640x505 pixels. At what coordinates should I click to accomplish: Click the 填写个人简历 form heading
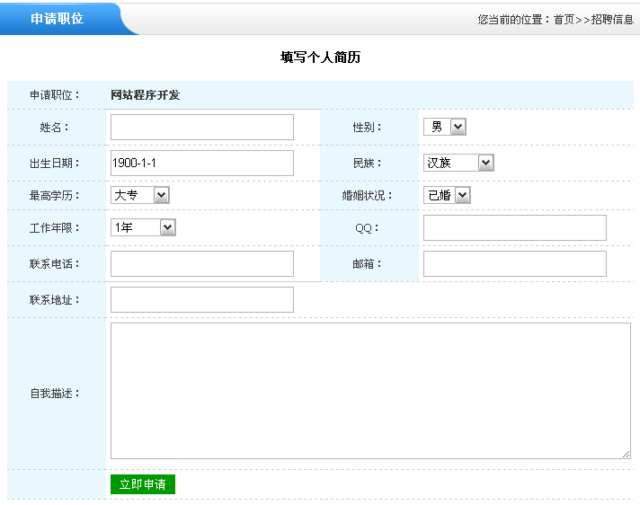click(320, 58)
